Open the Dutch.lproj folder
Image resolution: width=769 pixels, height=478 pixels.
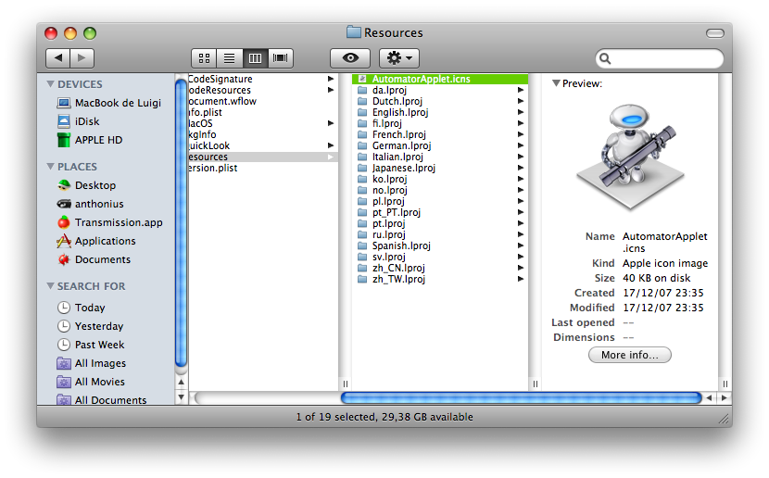click(x=440, y=101)
